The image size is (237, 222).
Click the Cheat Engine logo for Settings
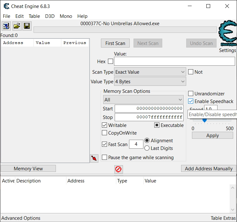pos(228,33)
